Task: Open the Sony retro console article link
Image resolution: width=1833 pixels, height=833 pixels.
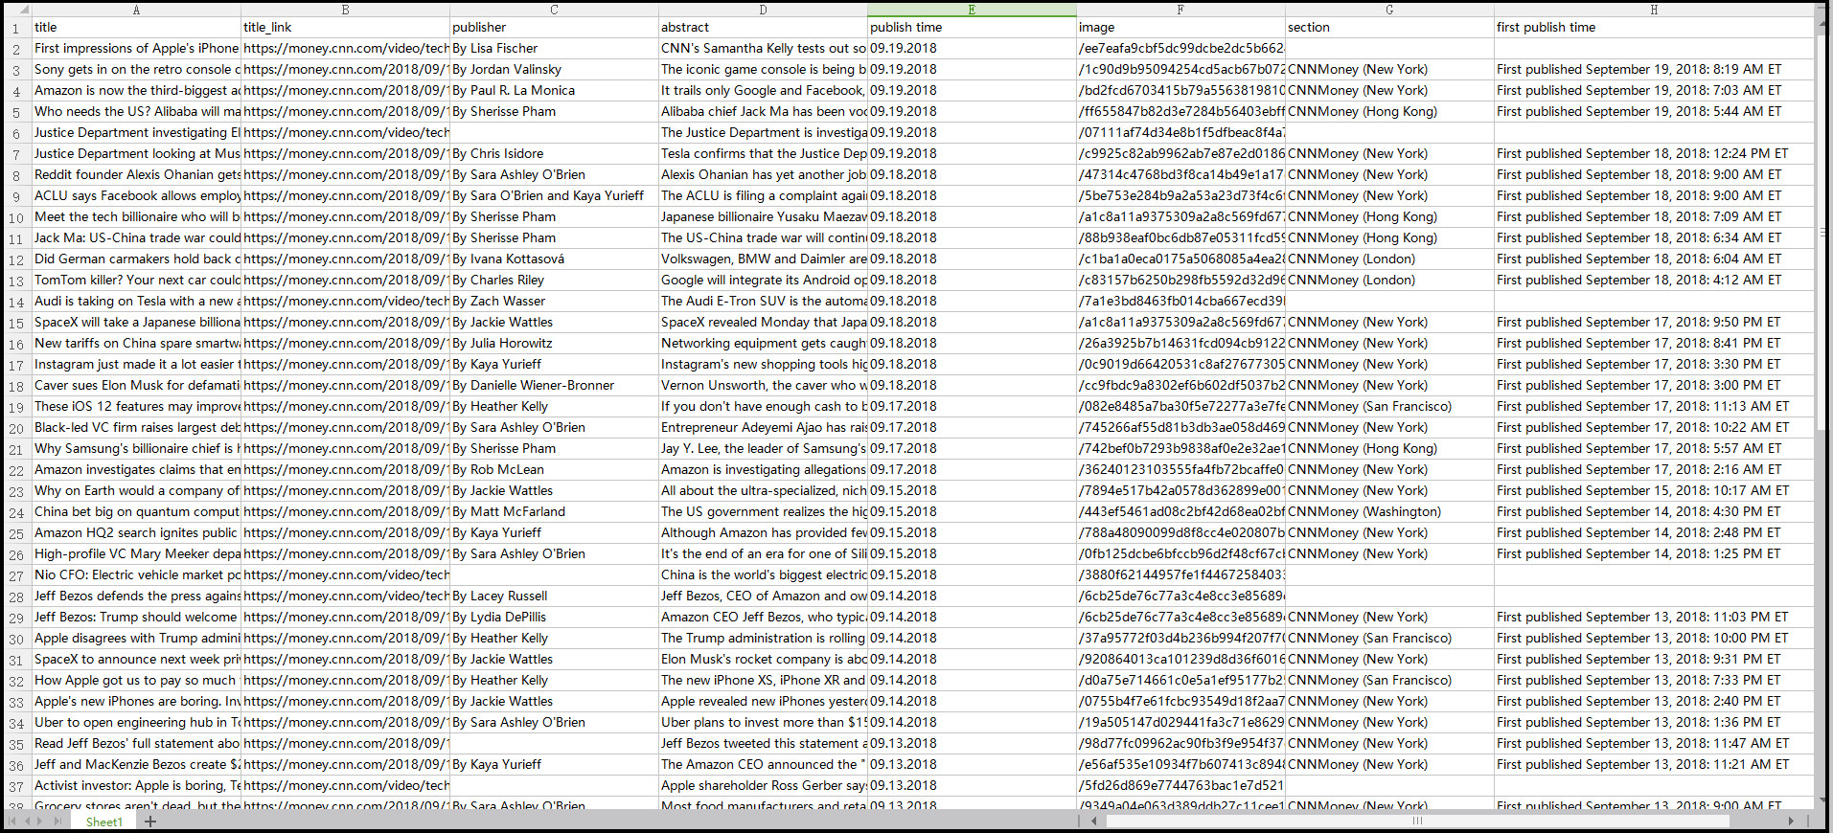Action: pos(345,70)
